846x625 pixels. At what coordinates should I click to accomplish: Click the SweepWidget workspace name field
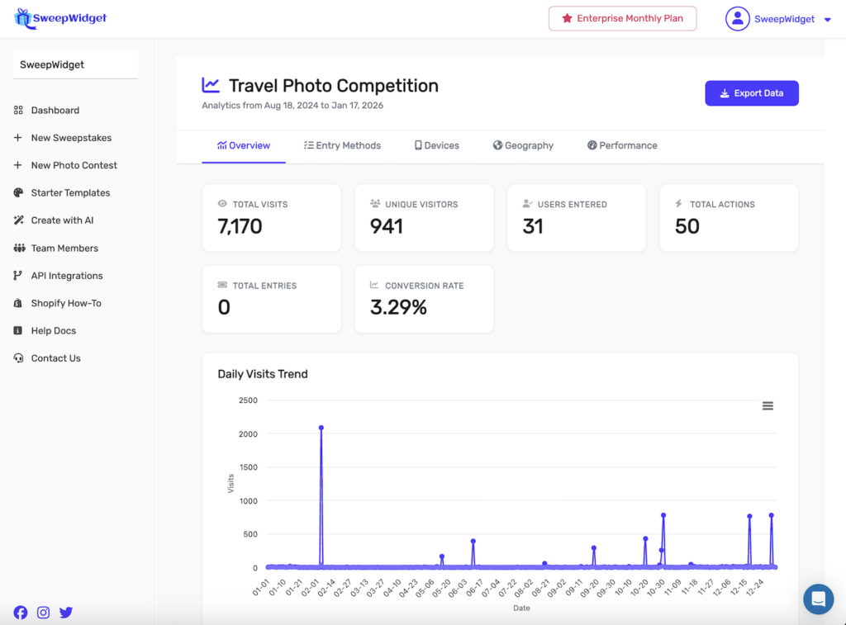click(x=75, y=64)
